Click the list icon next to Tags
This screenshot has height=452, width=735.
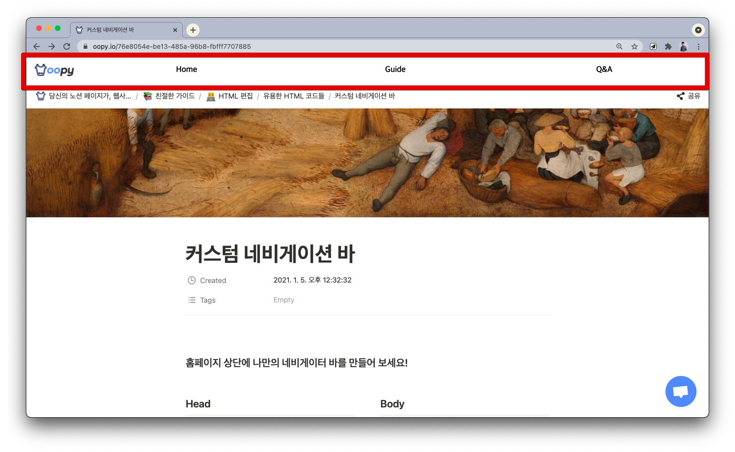[x=192, y=300]
